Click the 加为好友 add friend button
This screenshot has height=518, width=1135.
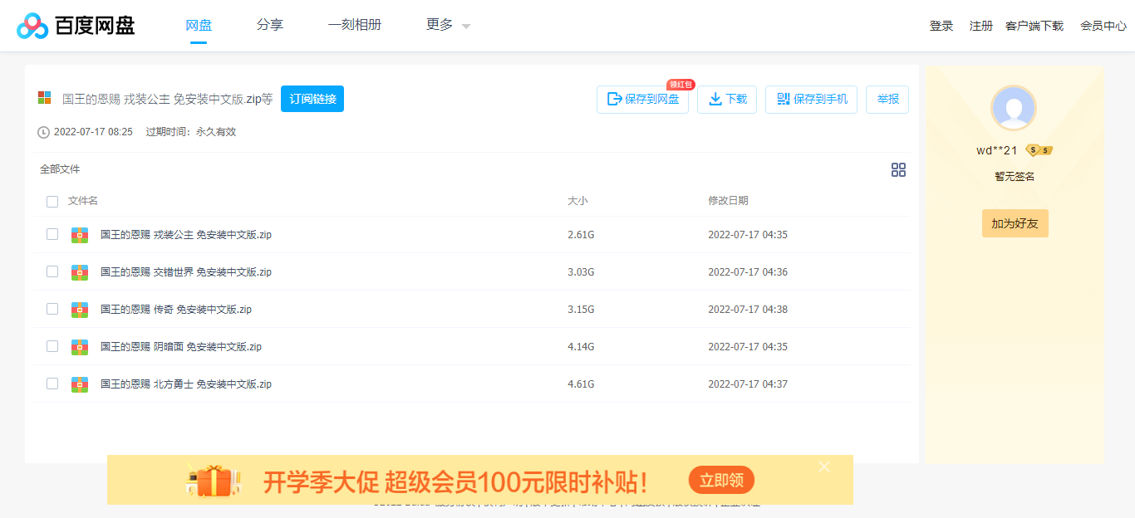[x=1015, y=222]
